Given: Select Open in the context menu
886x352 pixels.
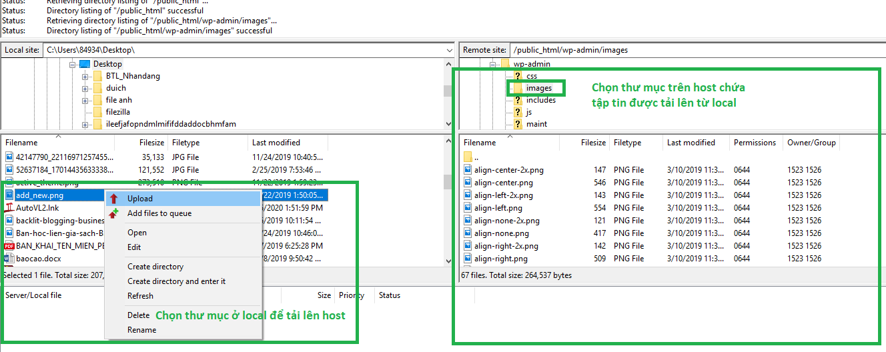Looking at the screenshot, I should click(x=183, y=233).
